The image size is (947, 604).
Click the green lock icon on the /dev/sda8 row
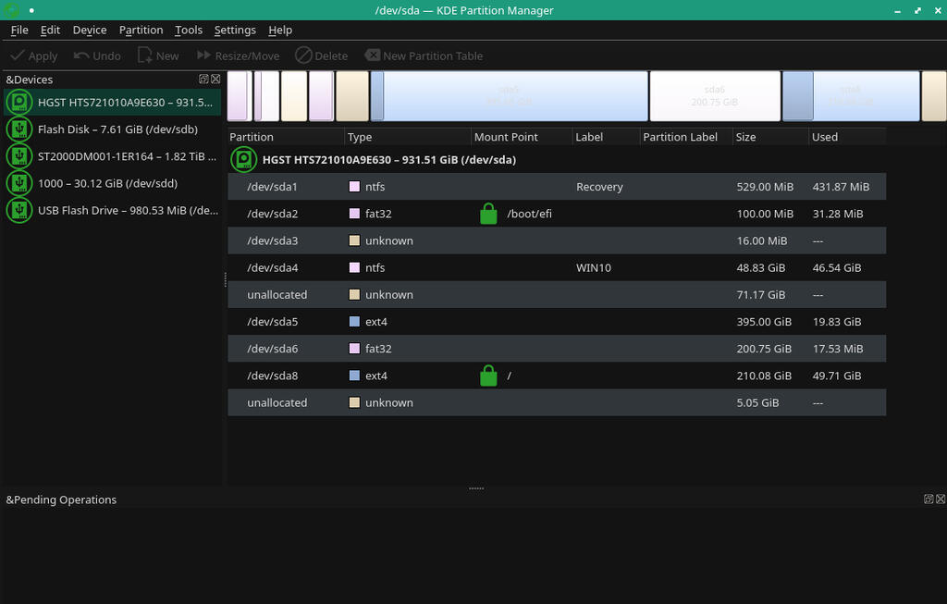tap(488, 376)
